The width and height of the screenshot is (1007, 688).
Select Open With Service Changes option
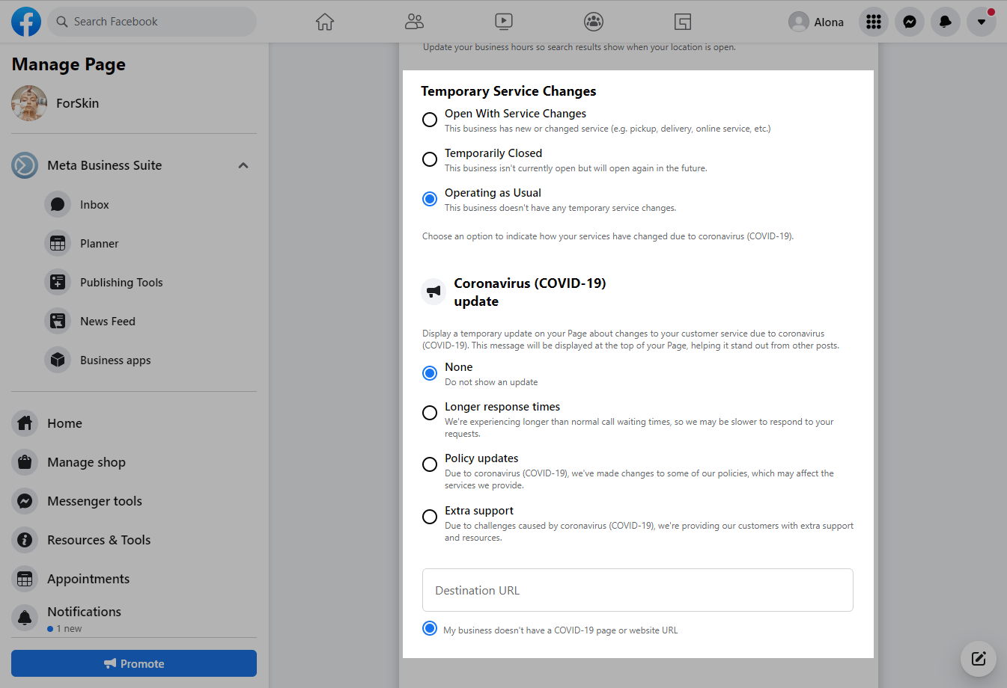coord(430,120)
